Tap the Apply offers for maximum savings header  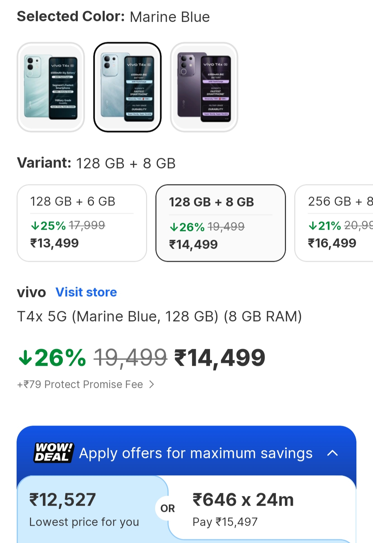coord(195,453)
